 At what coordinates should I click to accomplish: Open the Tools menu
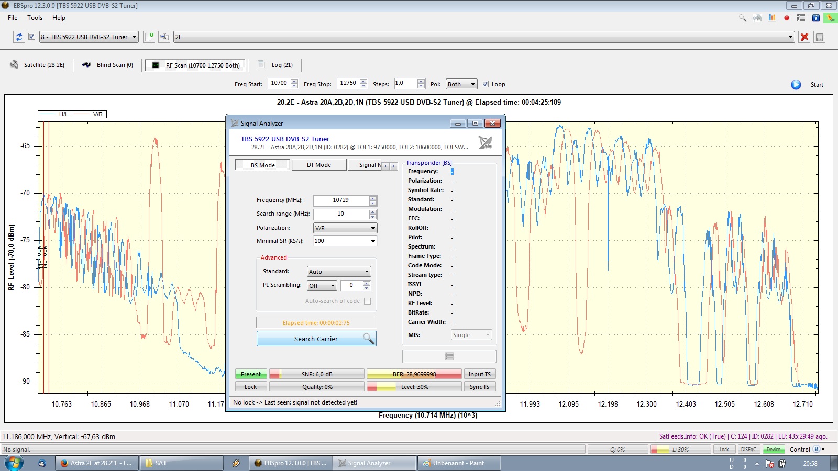point(35,18)
